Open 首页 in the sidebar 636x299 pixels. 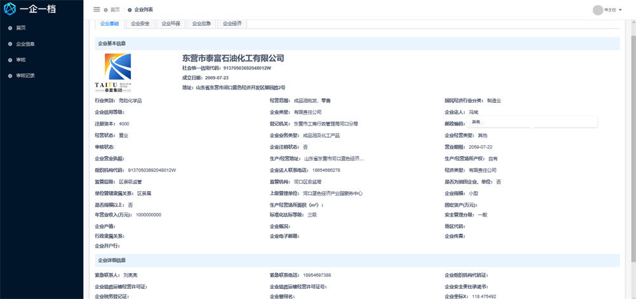click(x=21, y=28)
